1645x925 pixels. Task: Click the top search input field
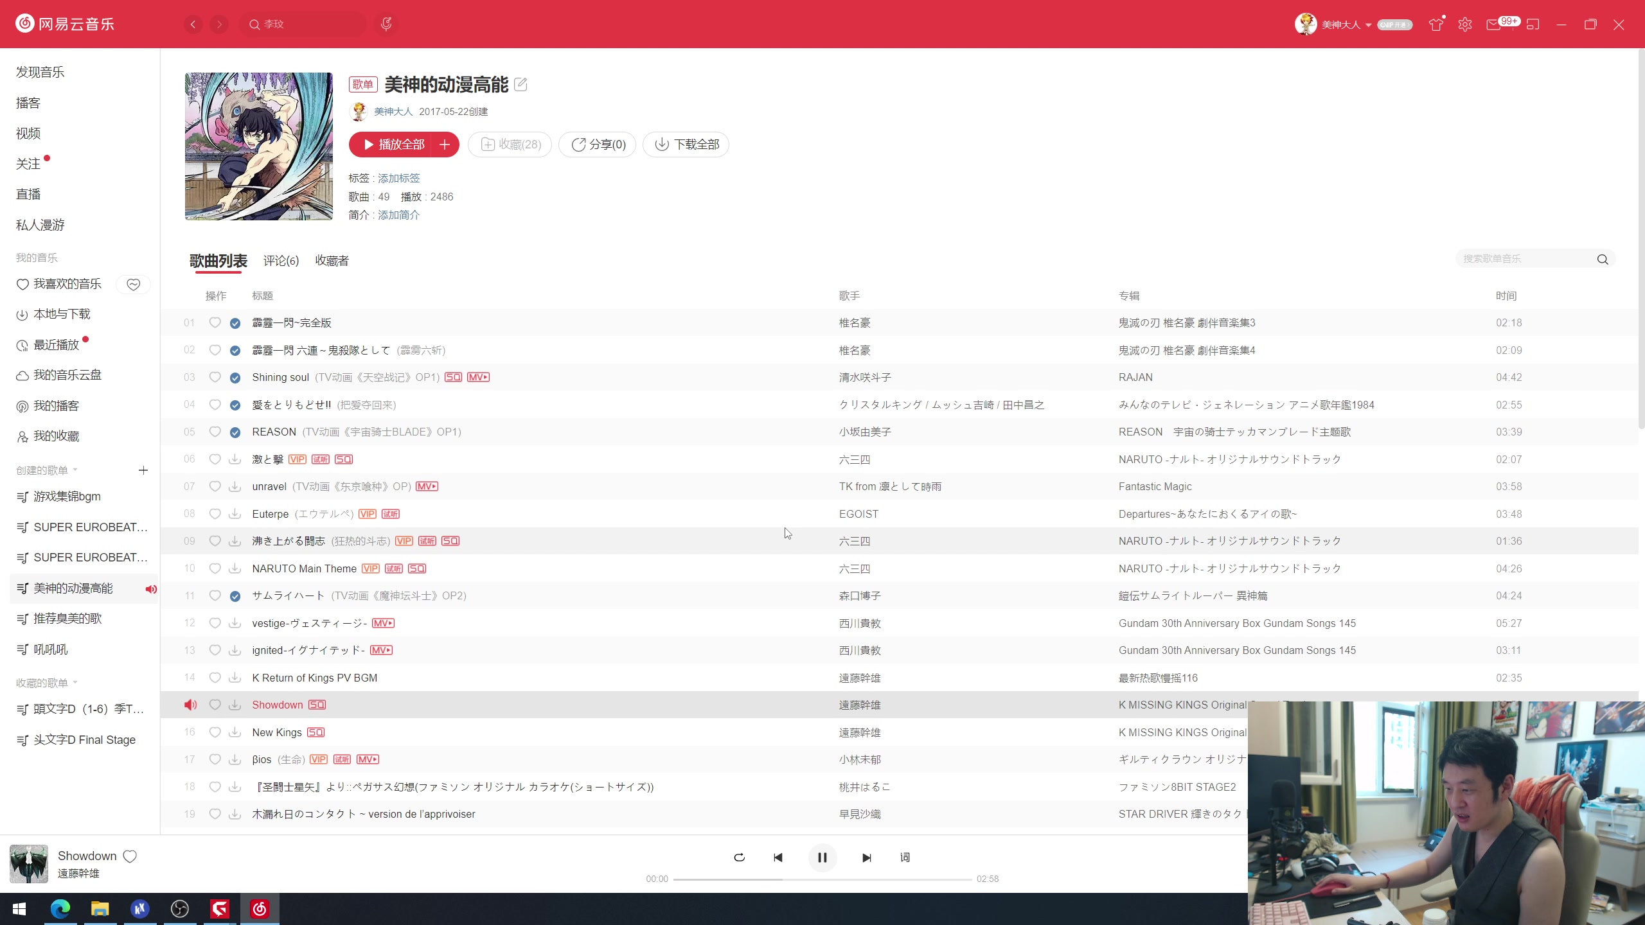(x=302, y=24)
